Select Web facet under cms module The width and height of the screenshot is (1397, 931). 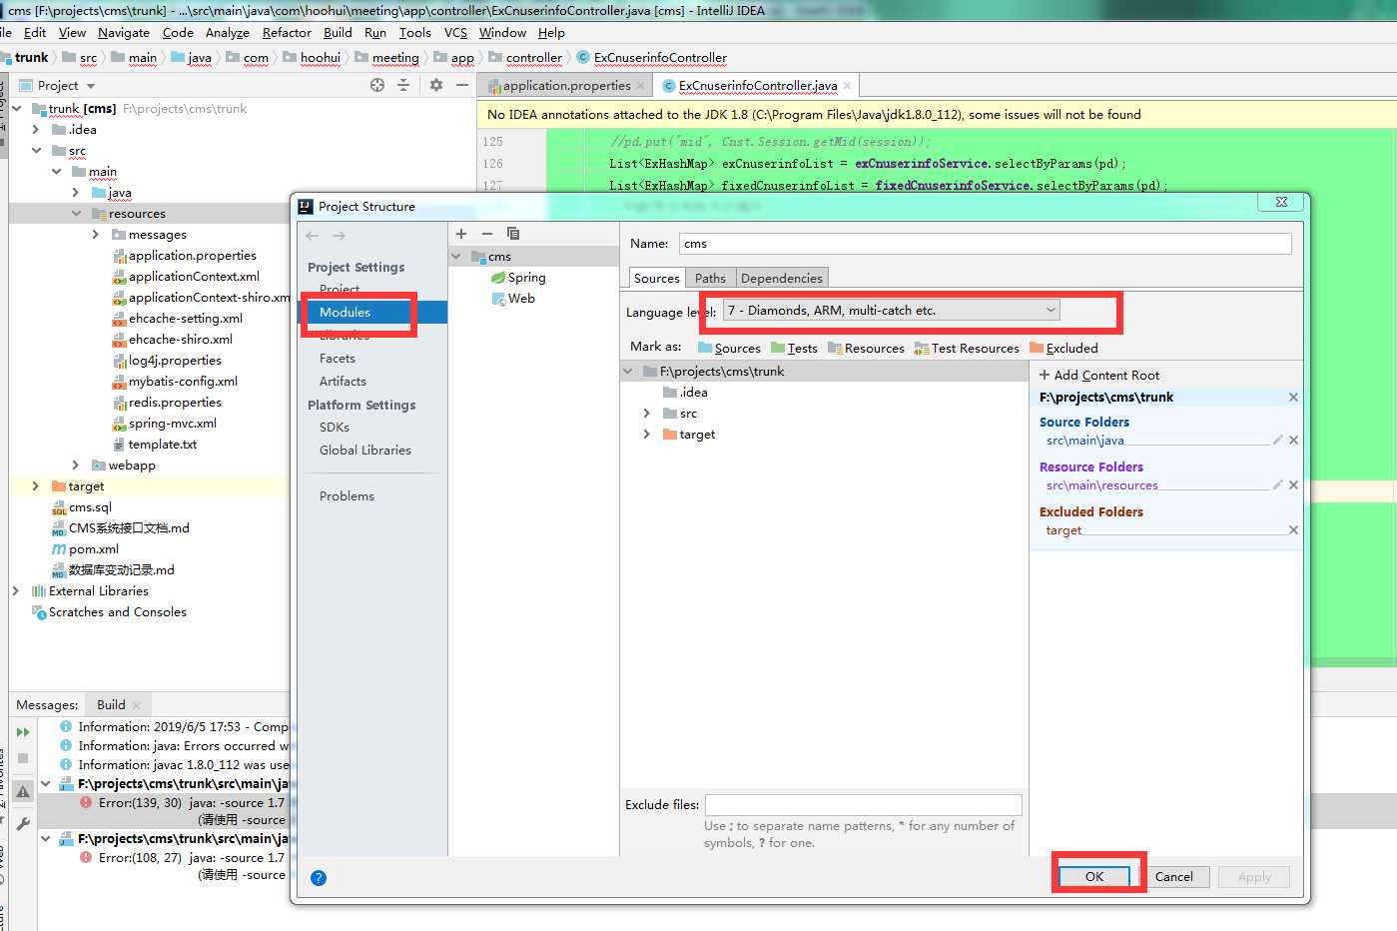(513, 299)
